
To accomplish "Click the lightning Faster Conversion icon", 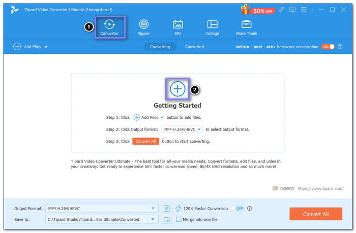I will point(178,208).
